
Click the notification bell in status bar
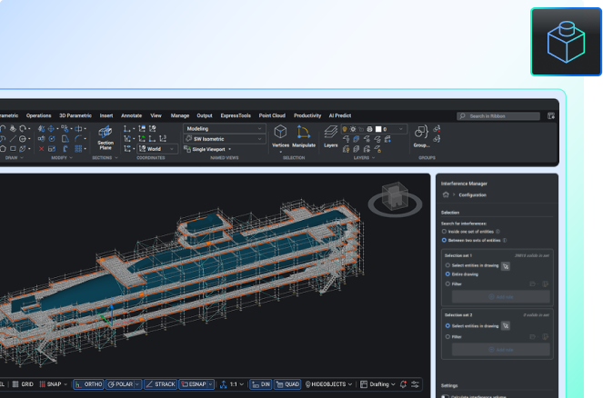[x=403, y=384]
